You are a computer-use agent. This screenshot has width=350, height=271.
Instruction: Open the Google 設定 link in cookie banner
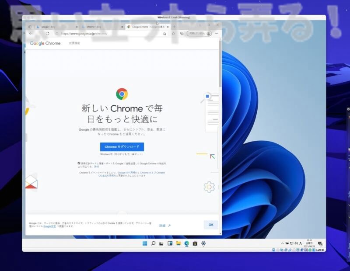49,226
